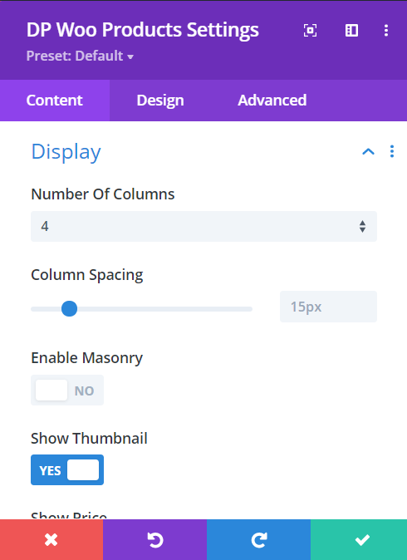
Task: Click the Column Spacing slider handle
Action: click(x=69, y=308)
